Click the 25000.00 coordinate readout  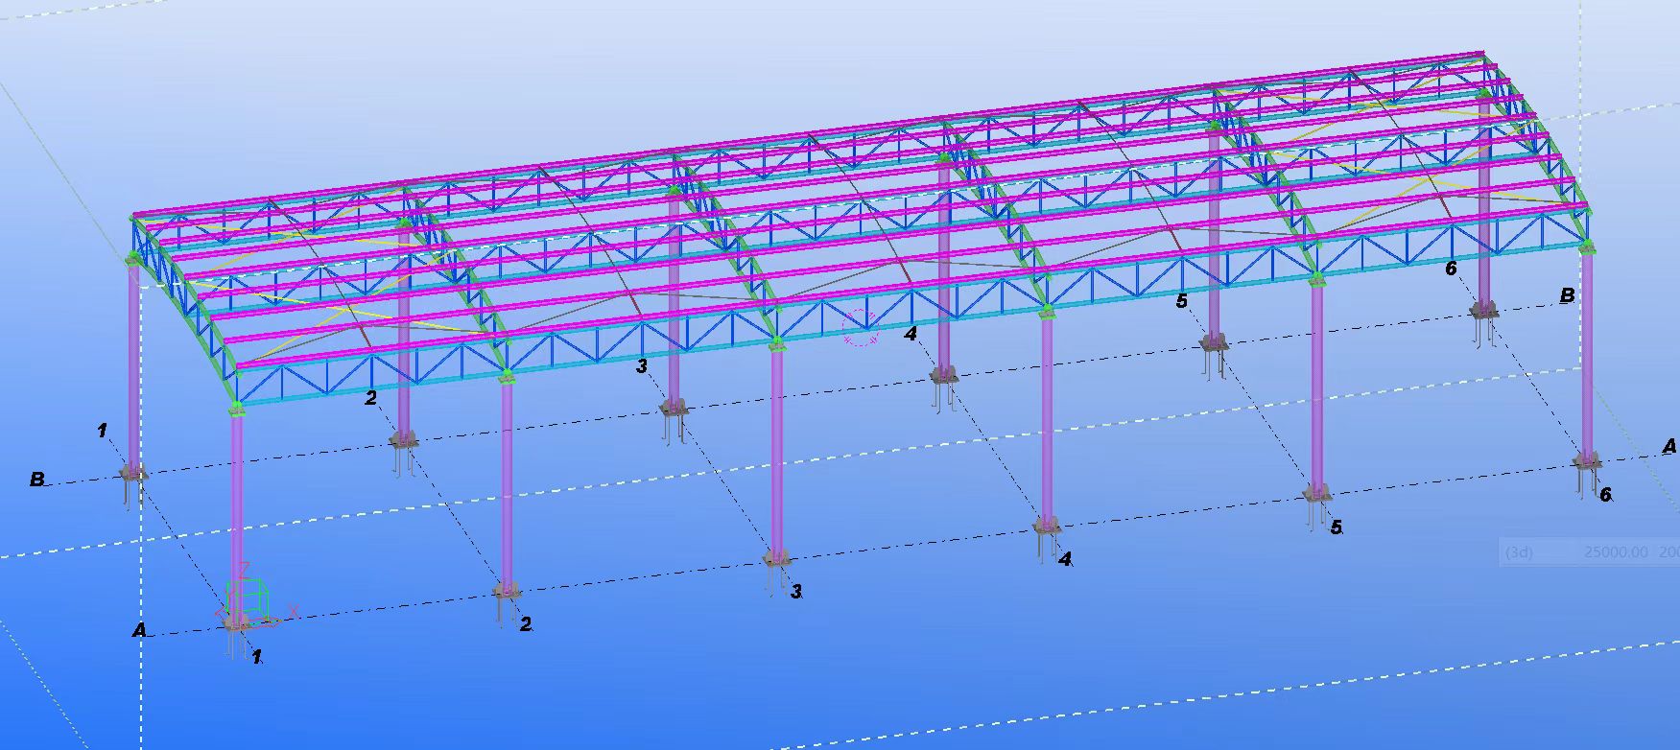point(1617,552)
